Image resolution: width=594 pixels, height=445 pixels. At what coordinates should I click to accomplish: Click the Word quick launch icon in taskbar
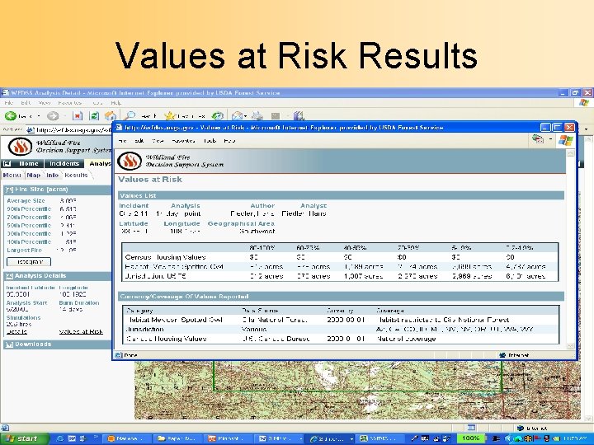click(72, 438)
